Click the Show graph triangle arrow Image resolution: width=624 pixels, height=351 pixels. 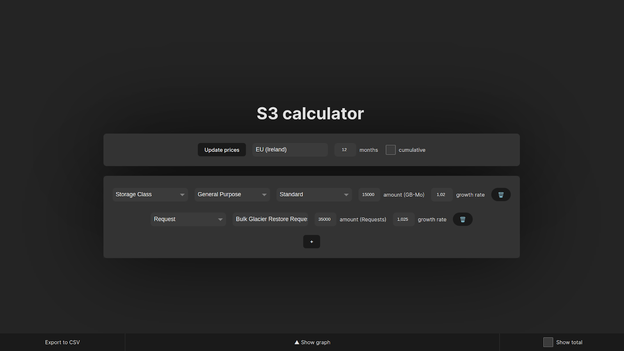[x=297, y=342]
